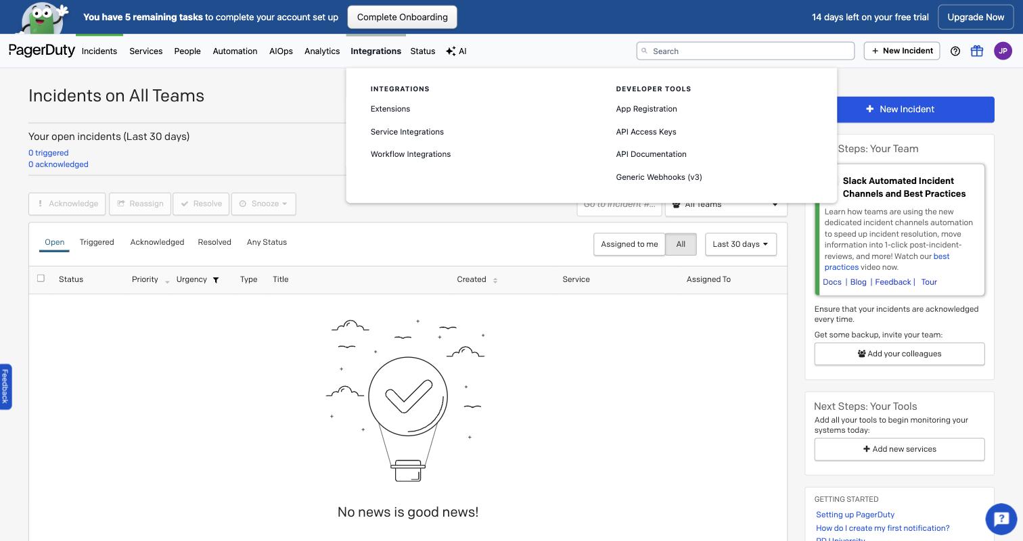Click the Service column header
Screen dimensions: 1023x541
[576, 279]
